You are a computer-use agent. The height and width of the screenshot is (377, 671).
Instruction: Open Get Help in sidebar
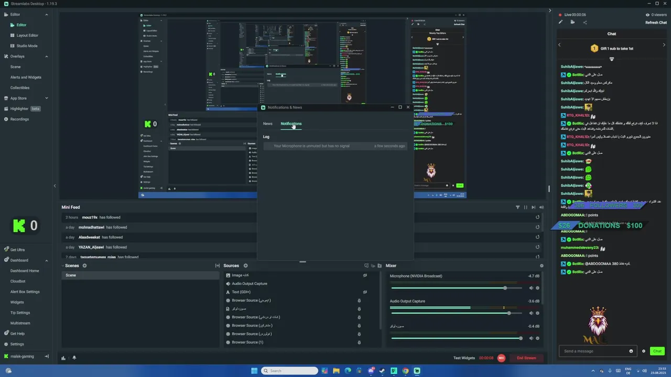tap(17, 334)
